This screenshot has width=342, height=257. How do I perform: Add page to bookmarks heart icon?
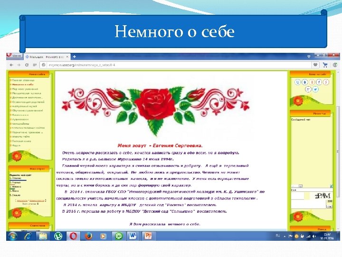click(315, 65)
